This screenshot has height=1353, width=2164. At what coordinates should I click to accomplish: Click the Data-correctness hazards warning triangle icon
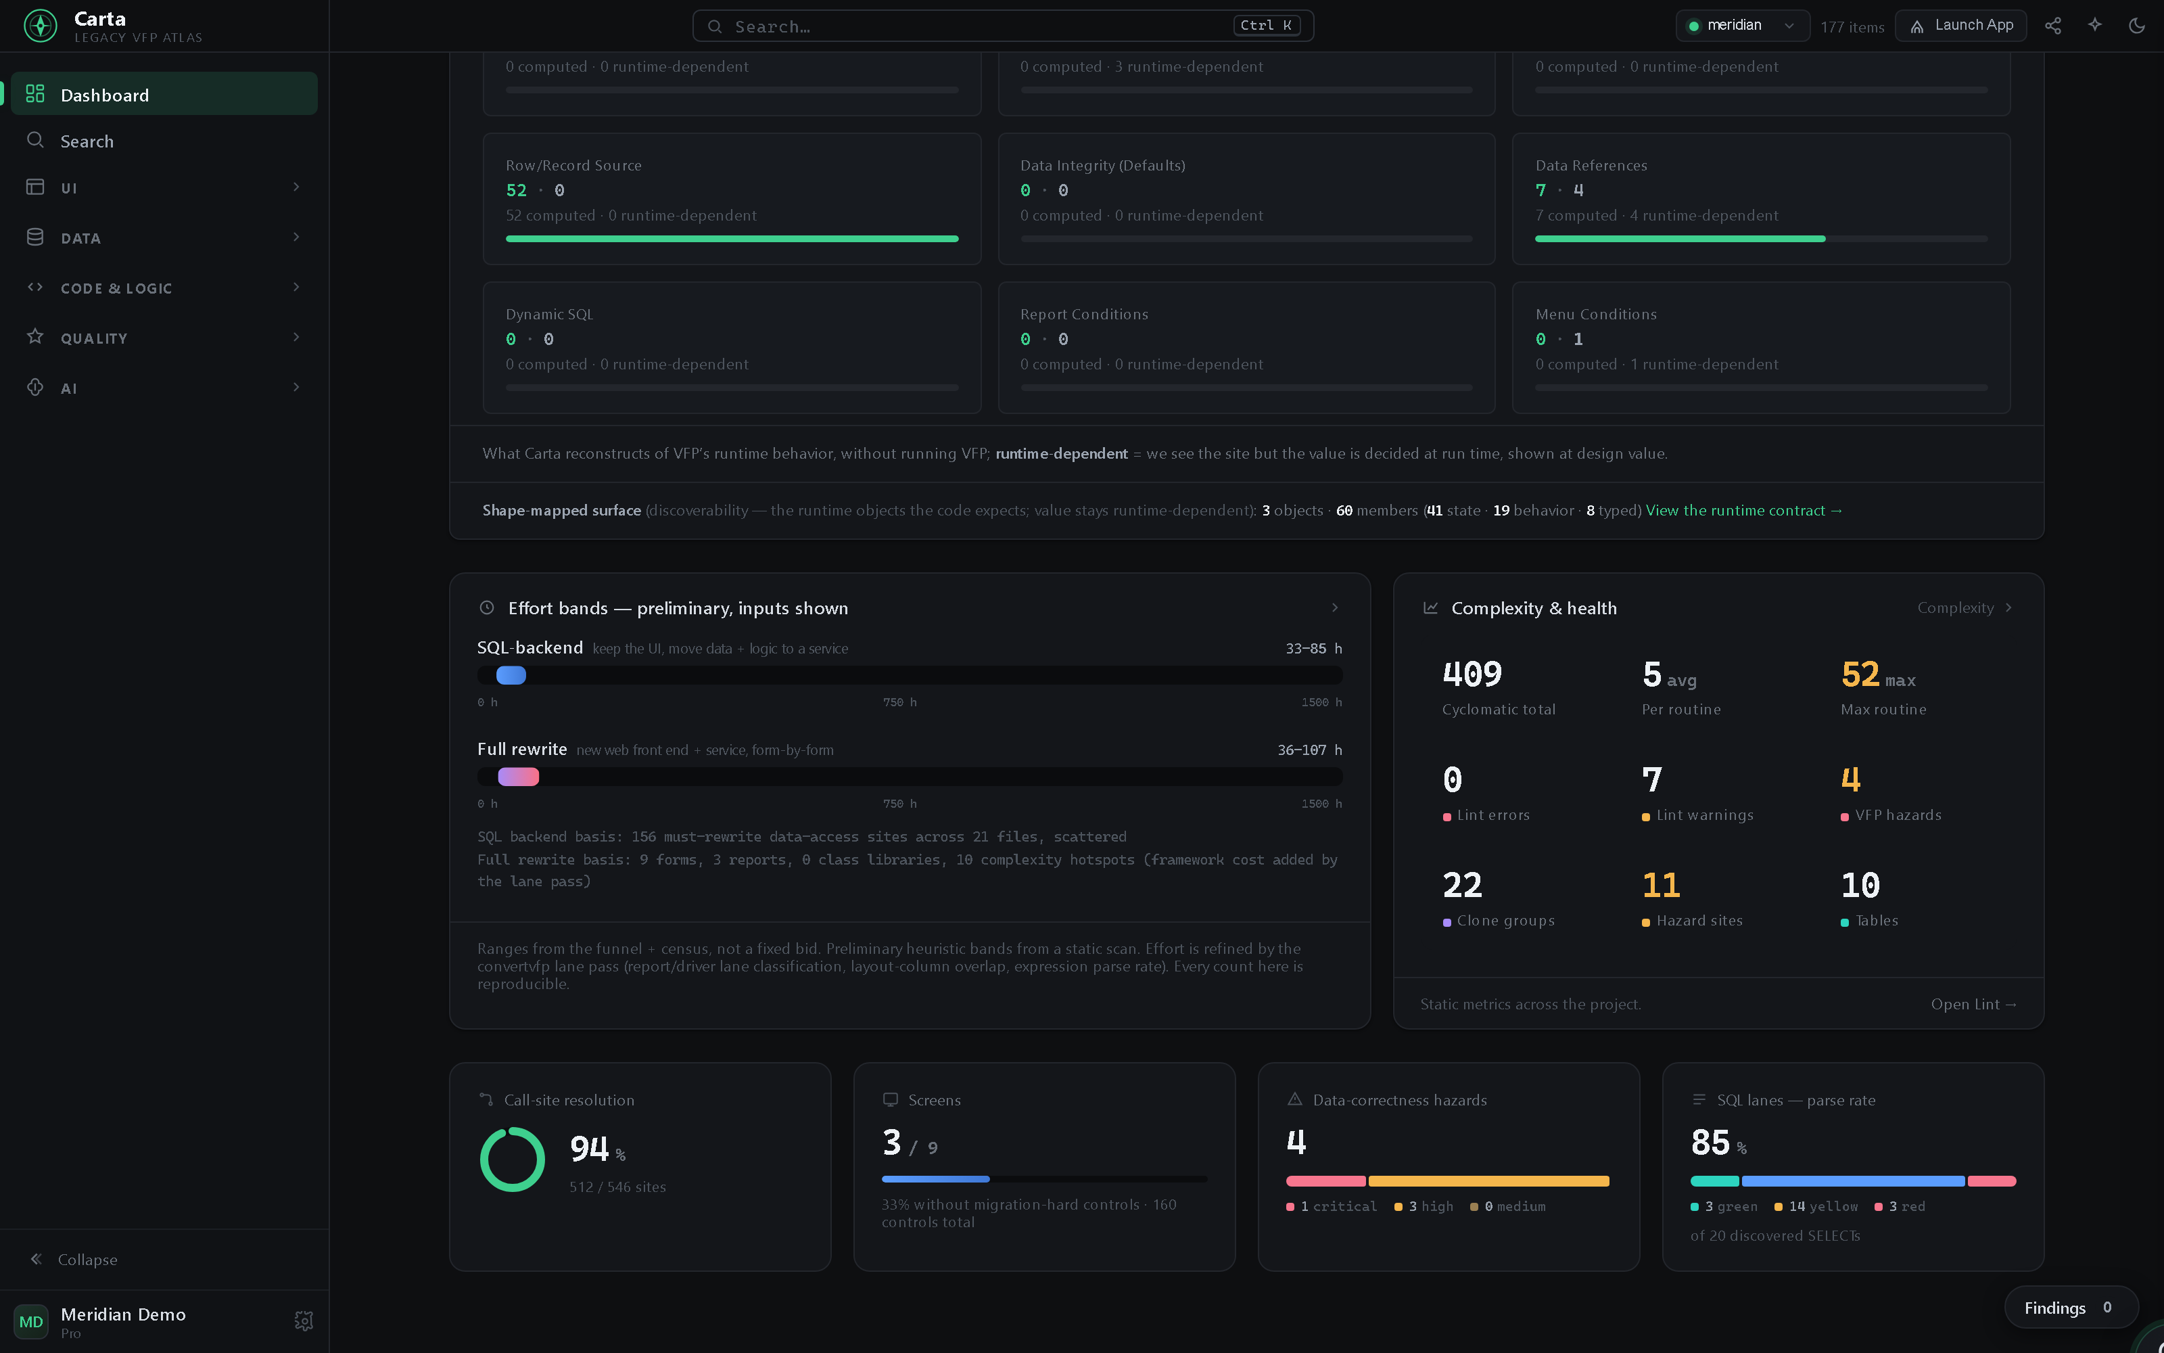(x=1295, y=1099)
